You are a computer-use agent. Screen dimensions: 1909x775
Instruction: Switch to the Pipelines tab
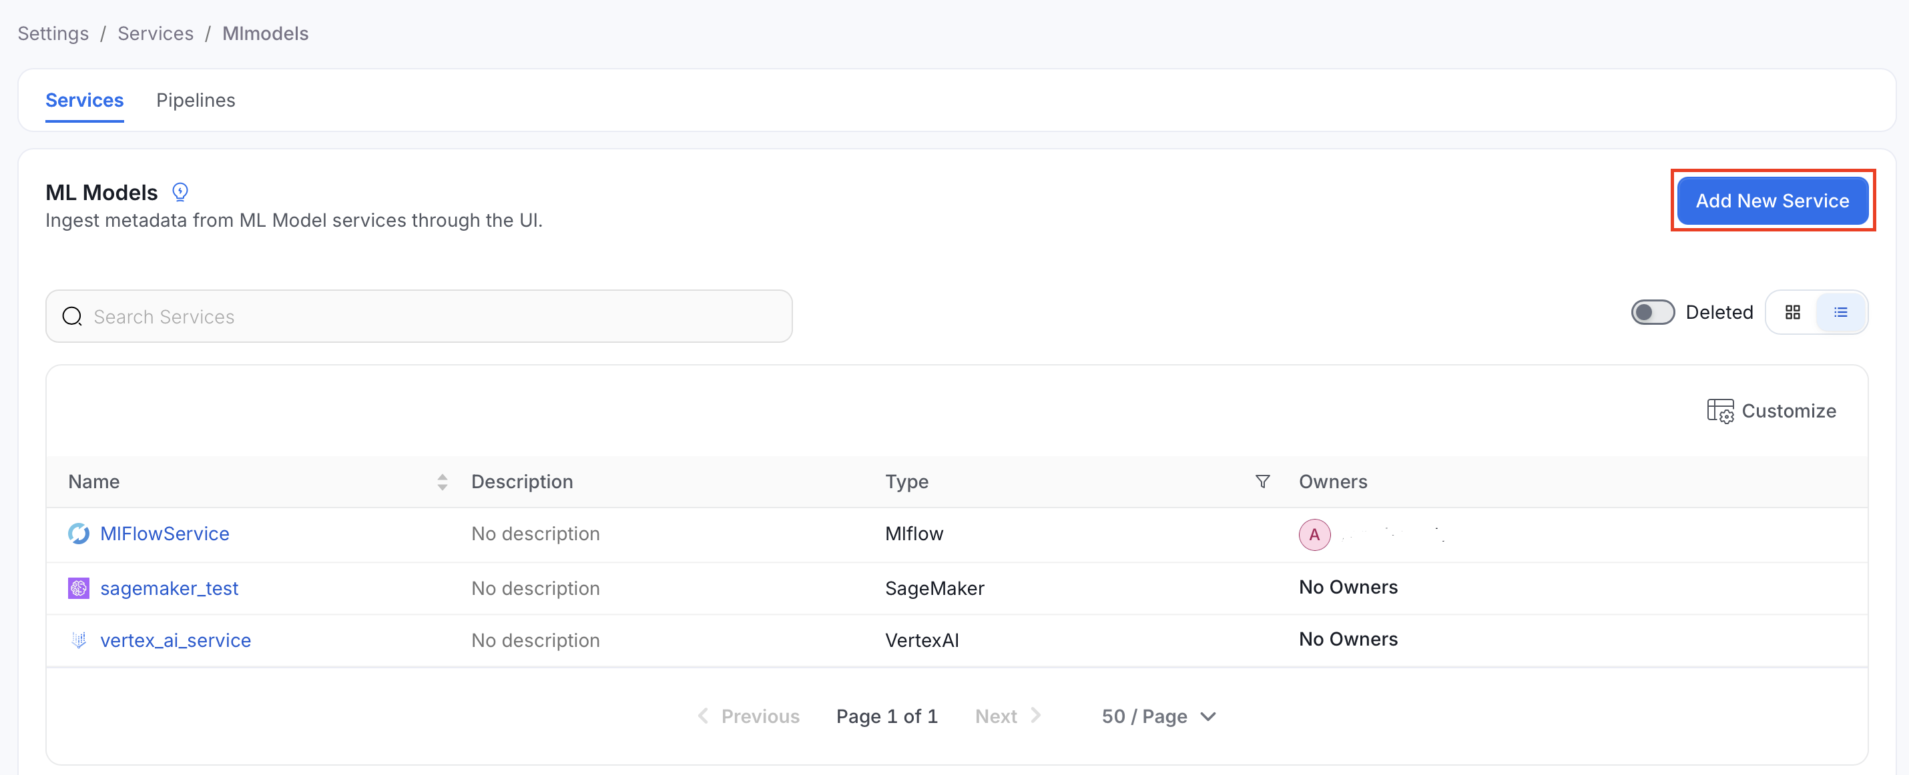[x=196, y=100]
